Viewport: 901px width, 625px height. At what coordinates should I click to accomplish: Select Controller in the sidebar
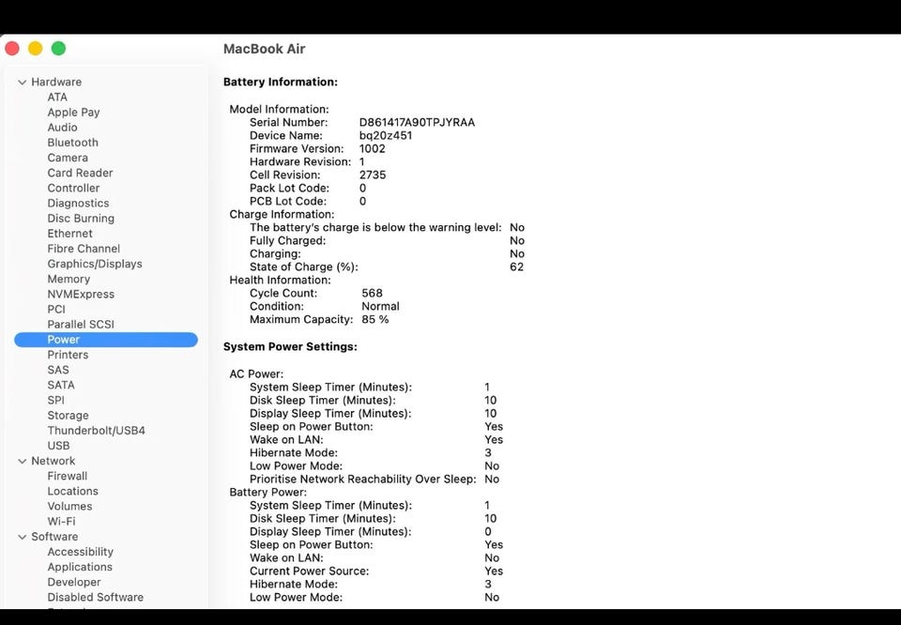coord(73,188)
